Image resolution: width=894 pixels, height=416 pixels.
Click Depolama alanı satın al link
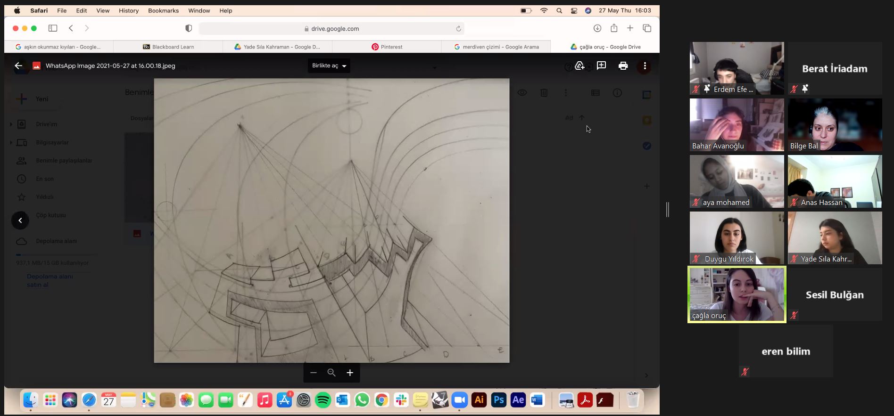[x=50, y=281]
